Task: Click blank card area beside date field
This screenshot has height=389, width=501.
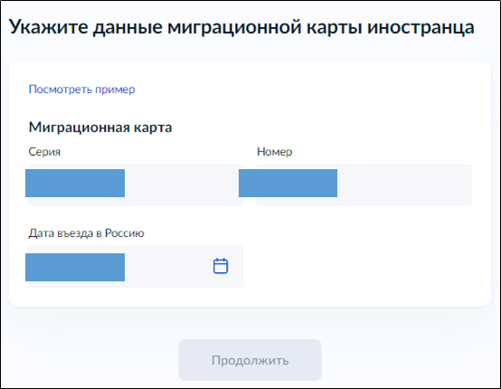Action: (x=364, y=266)
